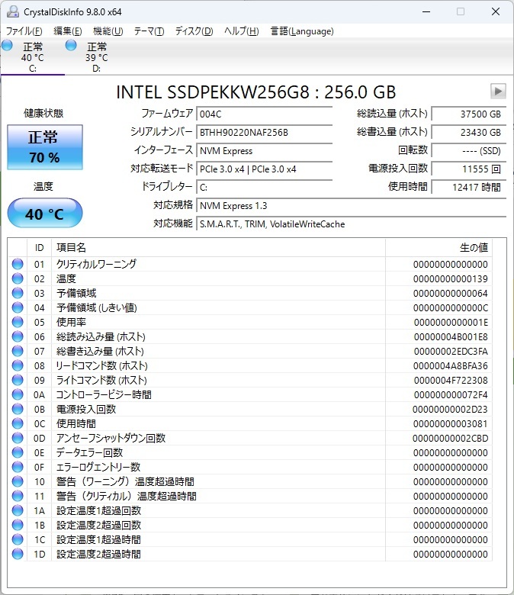Click the raw value 00000000002CBD
This screenshot has width=514, height=595.
coord(450,439)
